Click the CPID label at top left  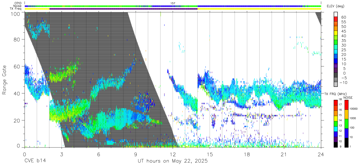(18, 3)
